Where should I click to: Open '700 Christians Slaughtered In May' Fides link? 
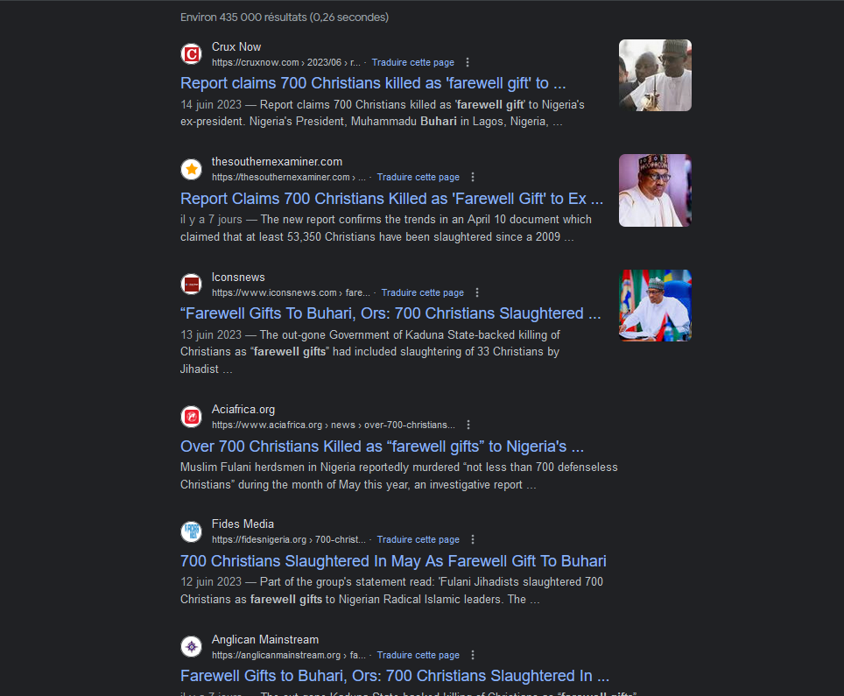pos(393,561)
